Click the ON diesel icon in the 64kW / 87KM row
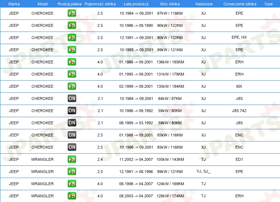This screenshot has height=202, width=280. point(72,98)
